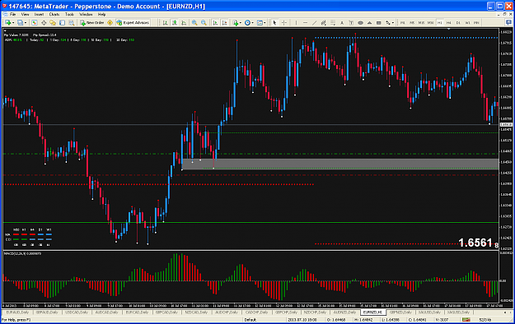
Task: Switch to Candlesticks chart display
Action: [175, 23]
